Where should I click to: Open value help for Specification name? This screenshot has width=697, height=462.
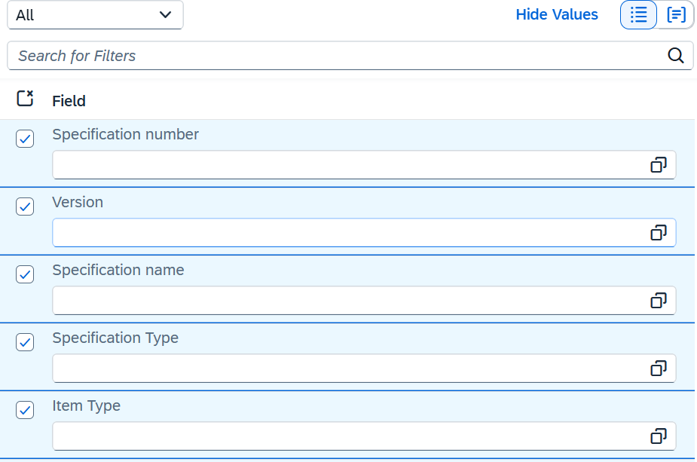[x=659, y=301]
